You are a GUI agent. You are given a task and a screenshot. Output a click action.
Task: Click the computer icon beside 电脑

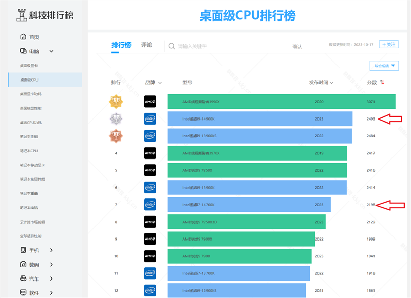(x=23, y=51)
